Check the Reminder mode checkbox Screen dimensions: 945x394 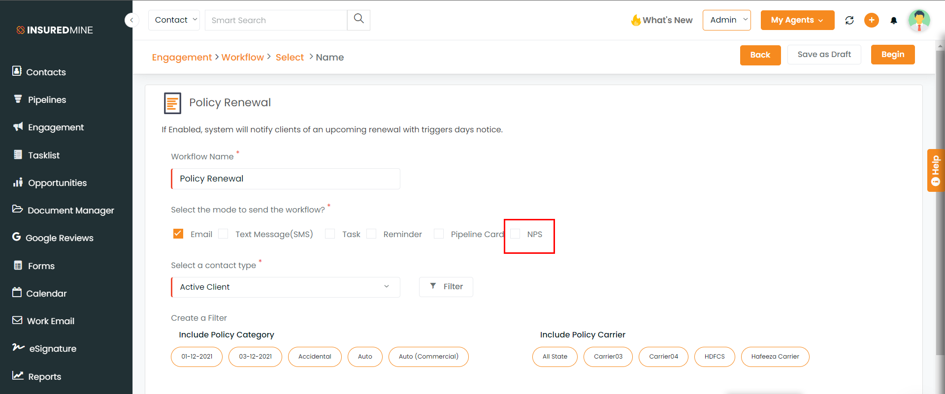click(371, 234)
